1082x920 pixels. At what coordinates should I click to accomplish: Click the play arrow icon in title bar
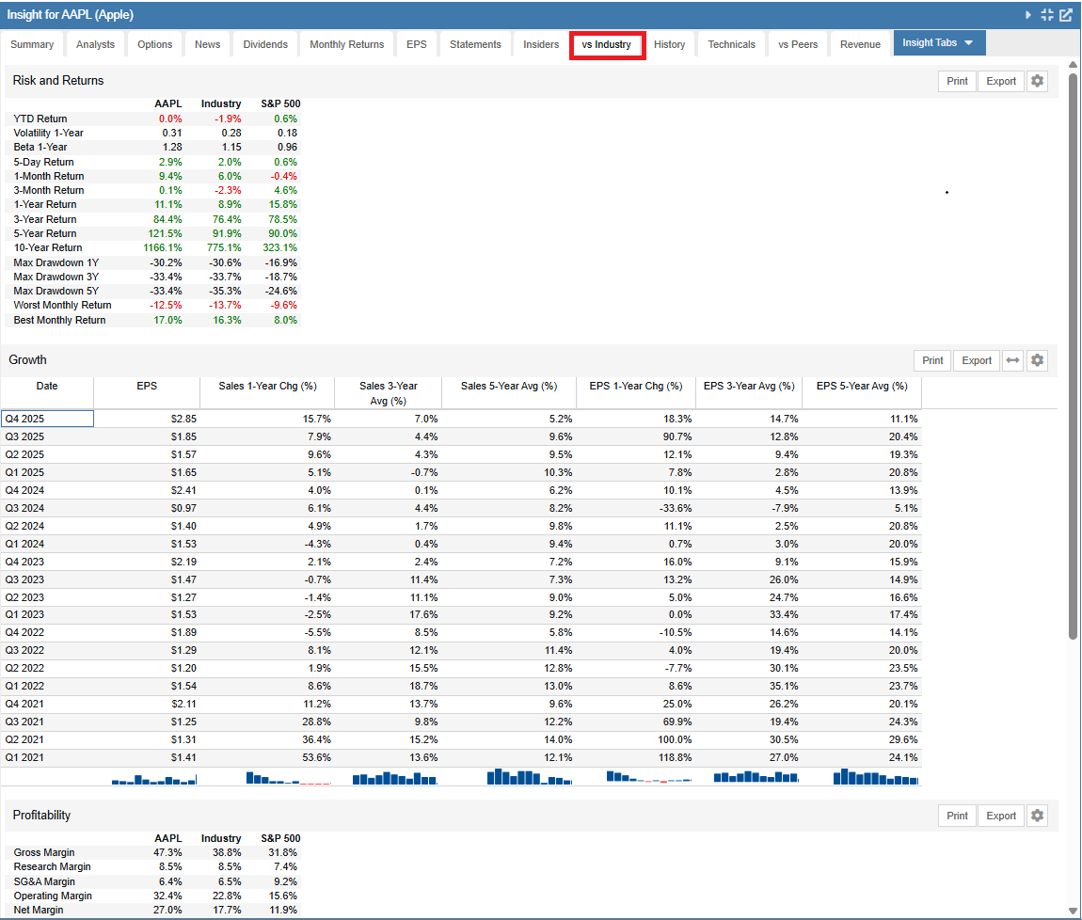coord(1028,14)
